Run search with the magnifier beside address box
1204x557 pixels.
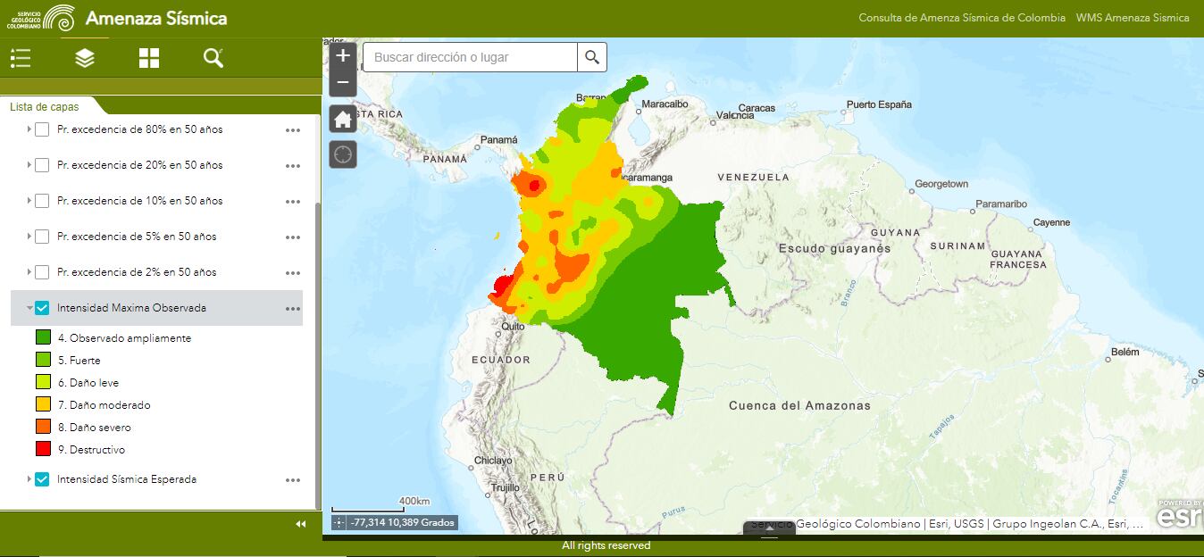click(592, 56)
